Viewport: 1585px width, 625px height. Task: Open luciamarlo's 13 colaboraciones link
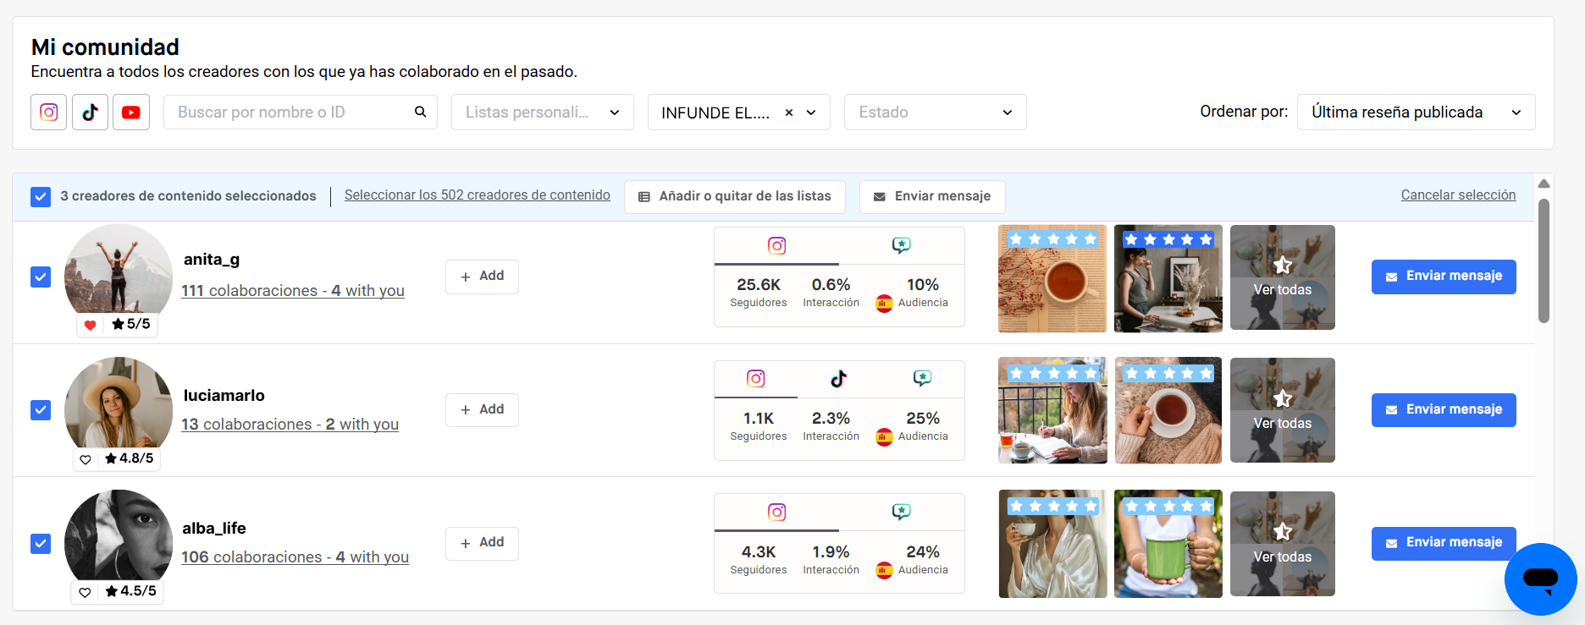290,425
